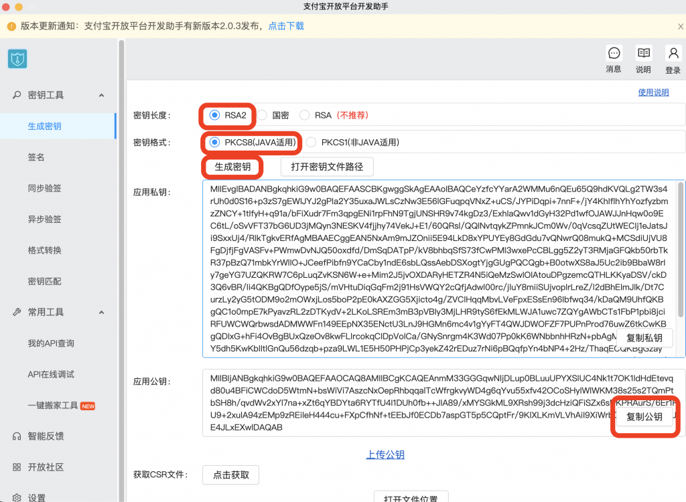This screenshot has height=502, width=686.
Task: Collapse the 密钥工具 section chevron
Action: [101, 95]
